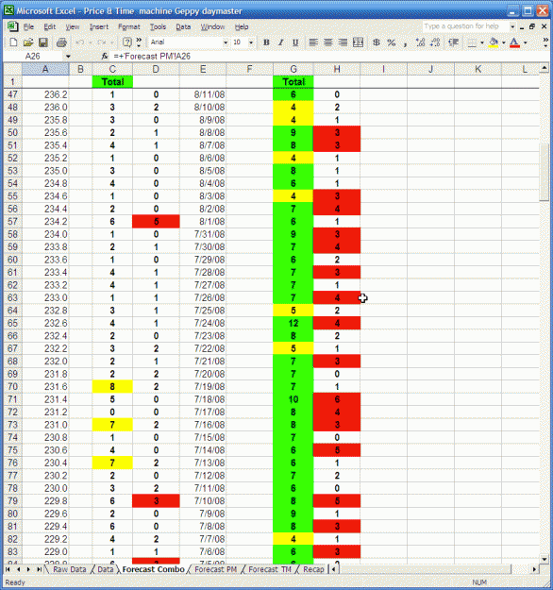Open Fill Color palette dropdown arrow
The image size is (553, 590).
(504, 42)
